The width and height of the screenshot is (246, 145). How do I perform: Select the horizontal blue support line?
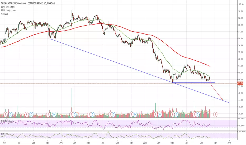click(194, 83)
